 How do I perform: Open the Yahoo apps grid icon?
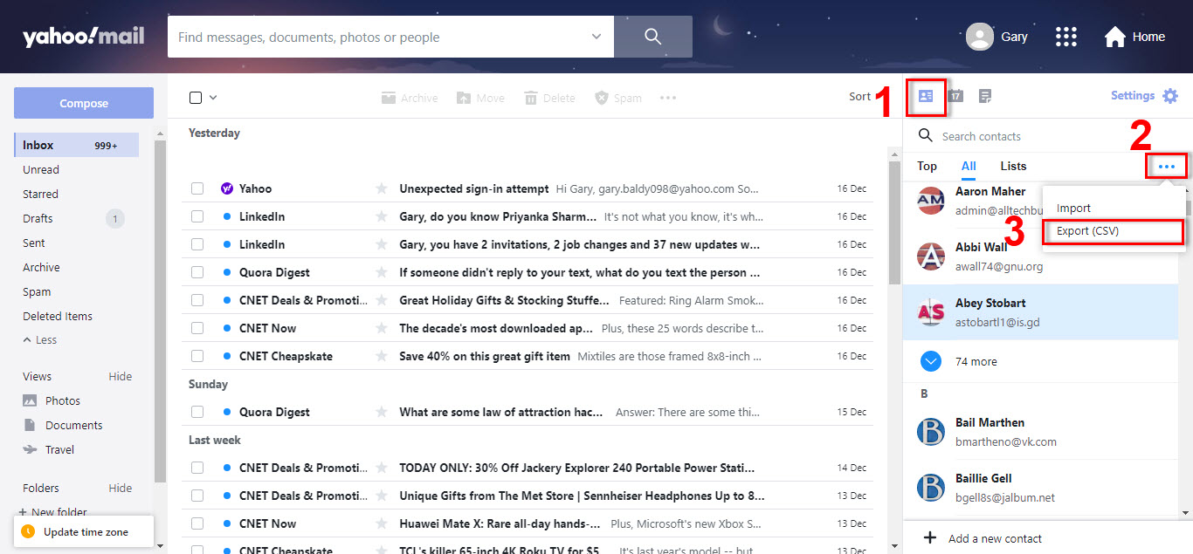tap(1065, 37)
